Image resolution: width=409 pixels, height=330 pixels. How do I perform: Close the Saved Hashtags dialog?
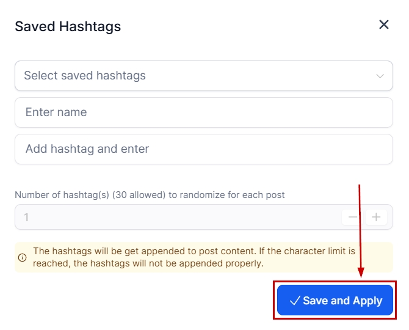tap(384, 24)
